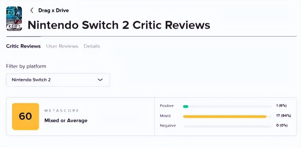301x147 pixels.
Task: Open the Drag x Drive game cover thumbnail
Action: point(14,19)
